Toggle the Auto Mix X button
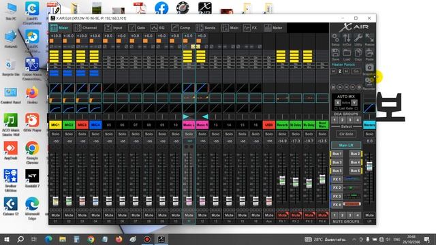The width and height of the screenshot is (436, 245). pos(337,103)
